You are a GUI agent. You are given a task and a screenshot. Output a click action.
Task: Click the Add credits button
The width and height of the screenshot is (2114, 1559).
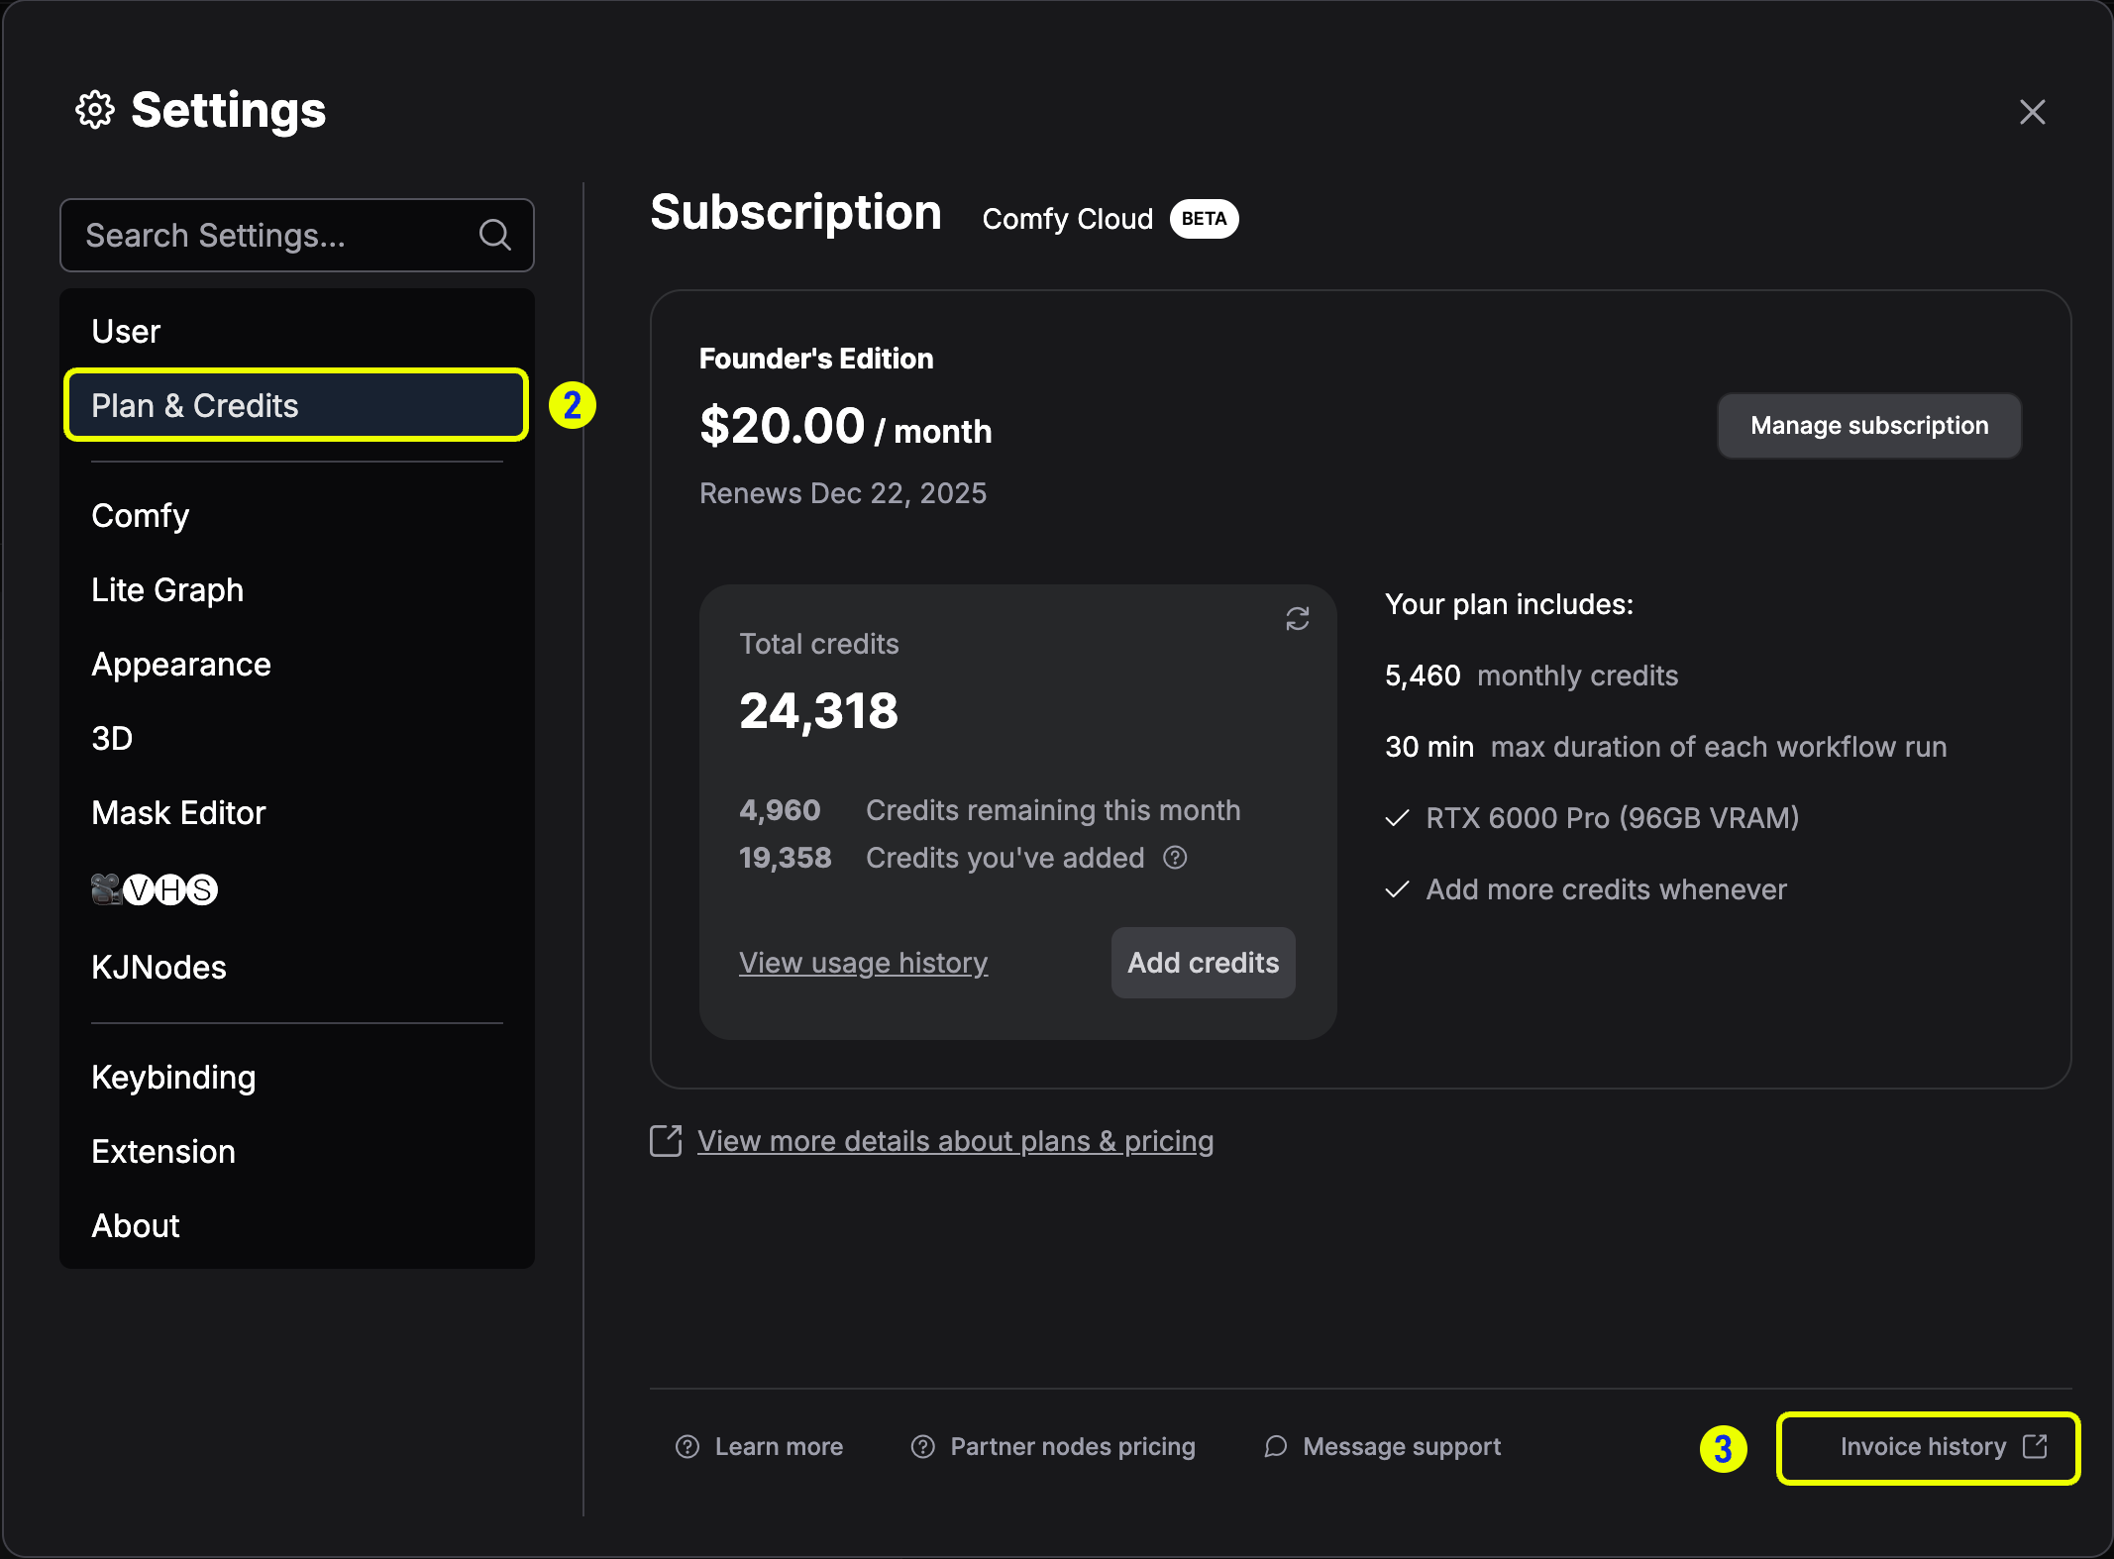click(x=1202, y=962)
